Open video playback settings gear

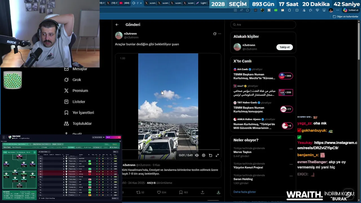(x=204, y=155)
